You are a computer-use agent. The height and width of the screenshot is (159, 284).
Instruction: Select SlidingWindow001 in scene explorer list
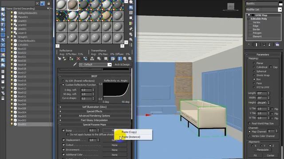(x=28, y=13)
